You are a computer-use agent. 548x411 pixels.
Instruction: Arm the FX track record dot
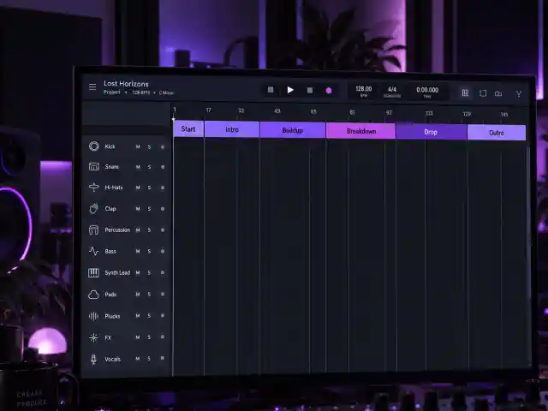click(x=163, y=337)
